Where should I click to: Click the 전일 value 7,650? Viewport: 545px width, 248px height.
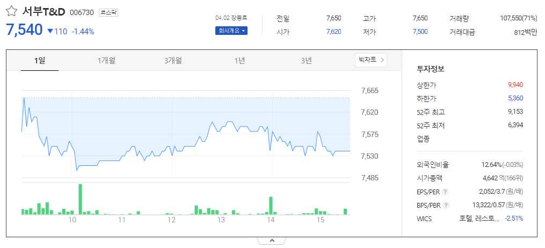pos(333,18)
